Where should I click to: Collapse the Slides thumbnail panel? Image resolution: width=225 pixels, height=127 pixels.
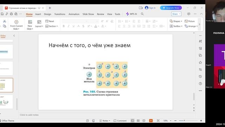(x=14, y=36)
